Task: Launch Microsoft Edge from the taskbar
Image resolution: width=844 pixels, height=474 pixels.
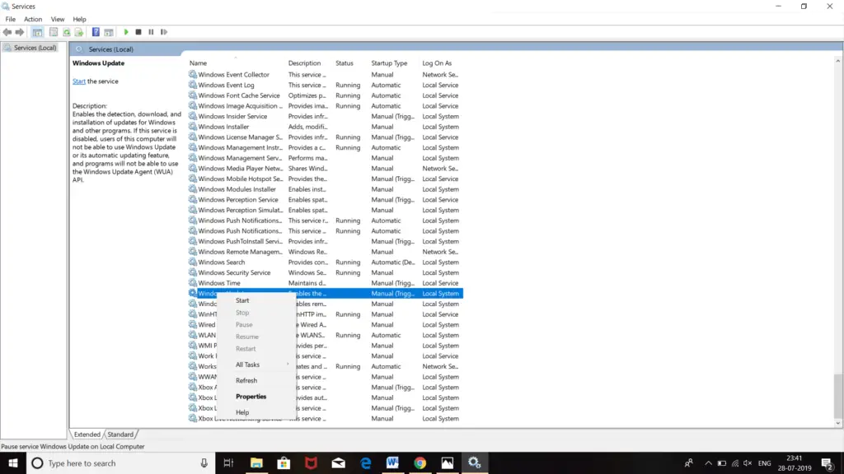Action: click(x=366, y=462)
